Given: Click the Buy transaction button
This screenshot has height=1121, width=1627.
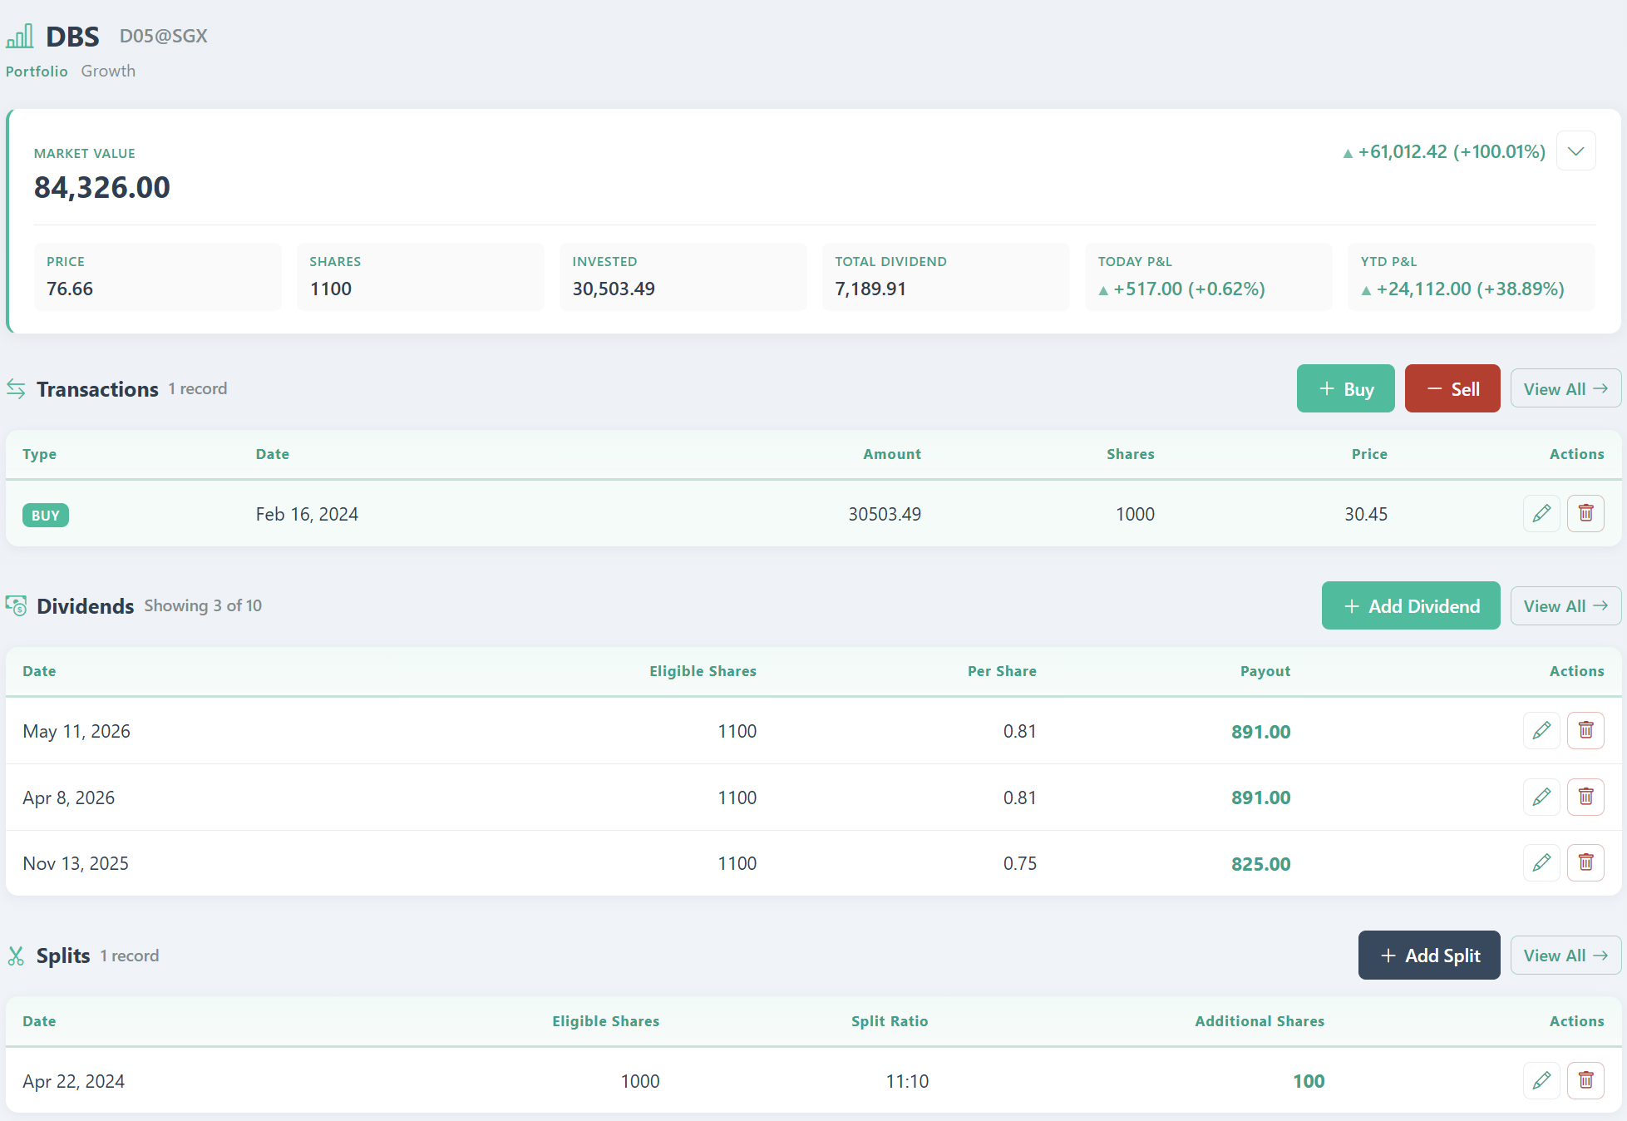Looking at the screenshot, I should pyautogui.click(x=1345, y=388).
